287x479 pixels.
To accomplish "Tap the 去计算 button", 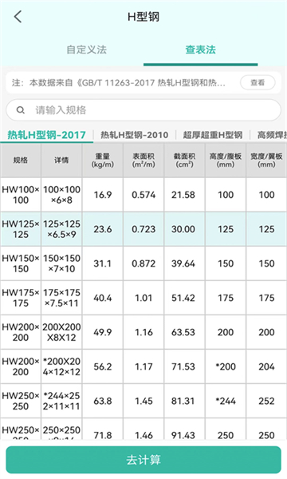I will (x=143, y=460).
